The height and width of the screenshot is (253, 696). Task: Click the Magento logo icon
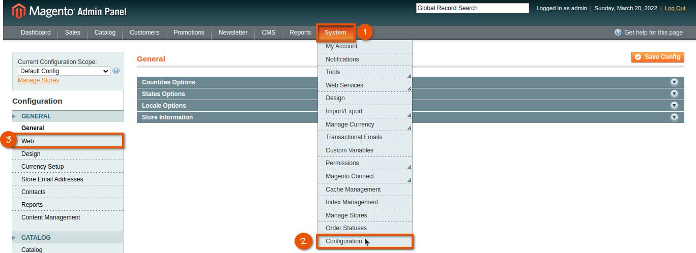coord(18,11)
